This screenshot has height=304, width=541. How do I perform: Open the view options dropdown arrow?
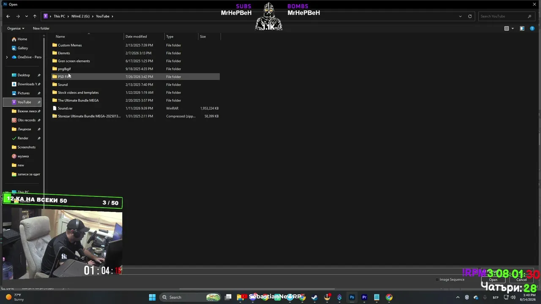coord(513,28)
